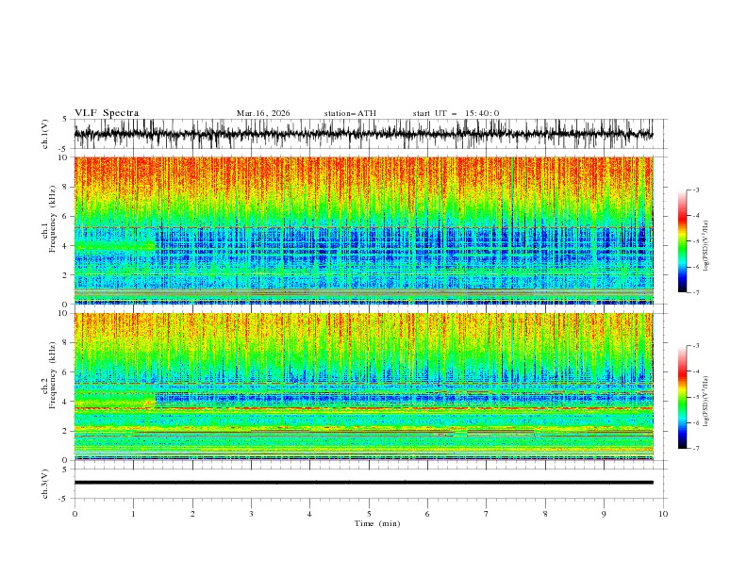The height and width of the screenshot is (577, 747).
Task: Click the "station=ATH" header label
Action: coord(350,113)
